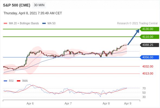Click the MA 20 + Bollinger Bands legend swatch
The image size is (160, 108).
tap(5, 23)
